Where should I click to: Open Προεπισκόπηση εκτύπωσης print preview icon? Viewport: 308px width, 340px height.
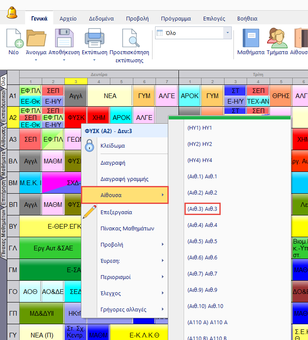[129, 39]
